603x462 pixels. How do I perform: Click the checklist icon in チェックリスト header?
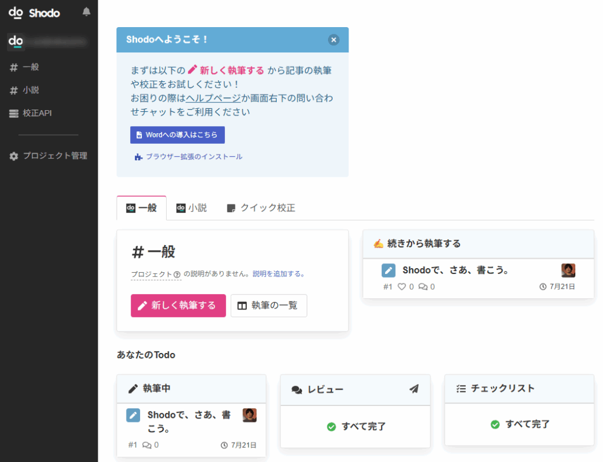(x=461, y=389)
